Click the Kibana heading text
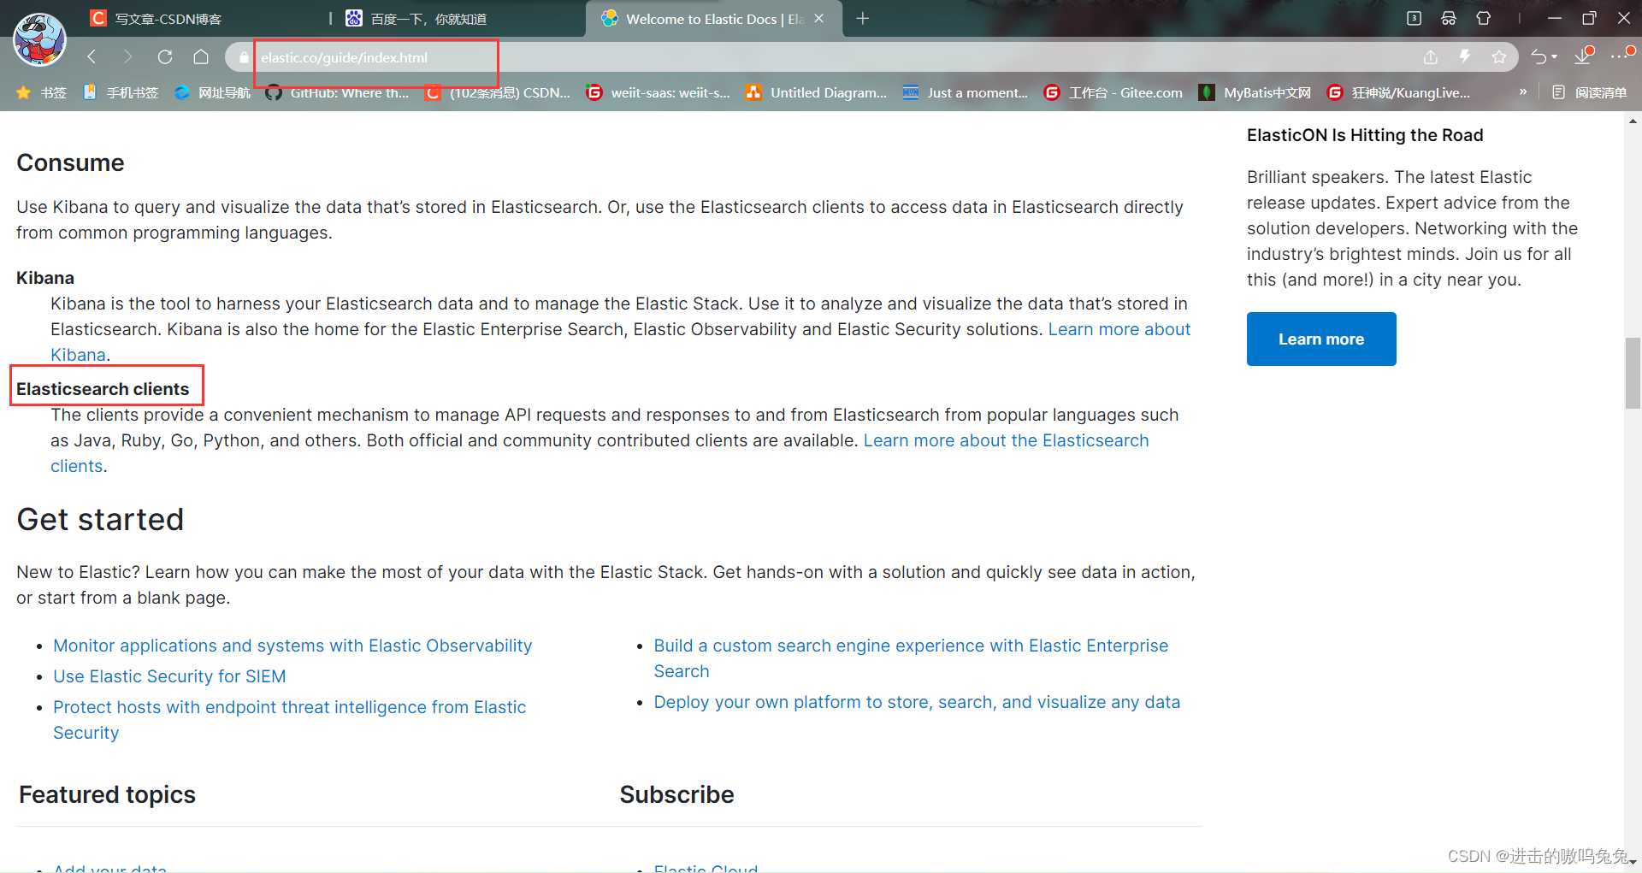The width and height of the screenshot is (1642, 873). 45,278
